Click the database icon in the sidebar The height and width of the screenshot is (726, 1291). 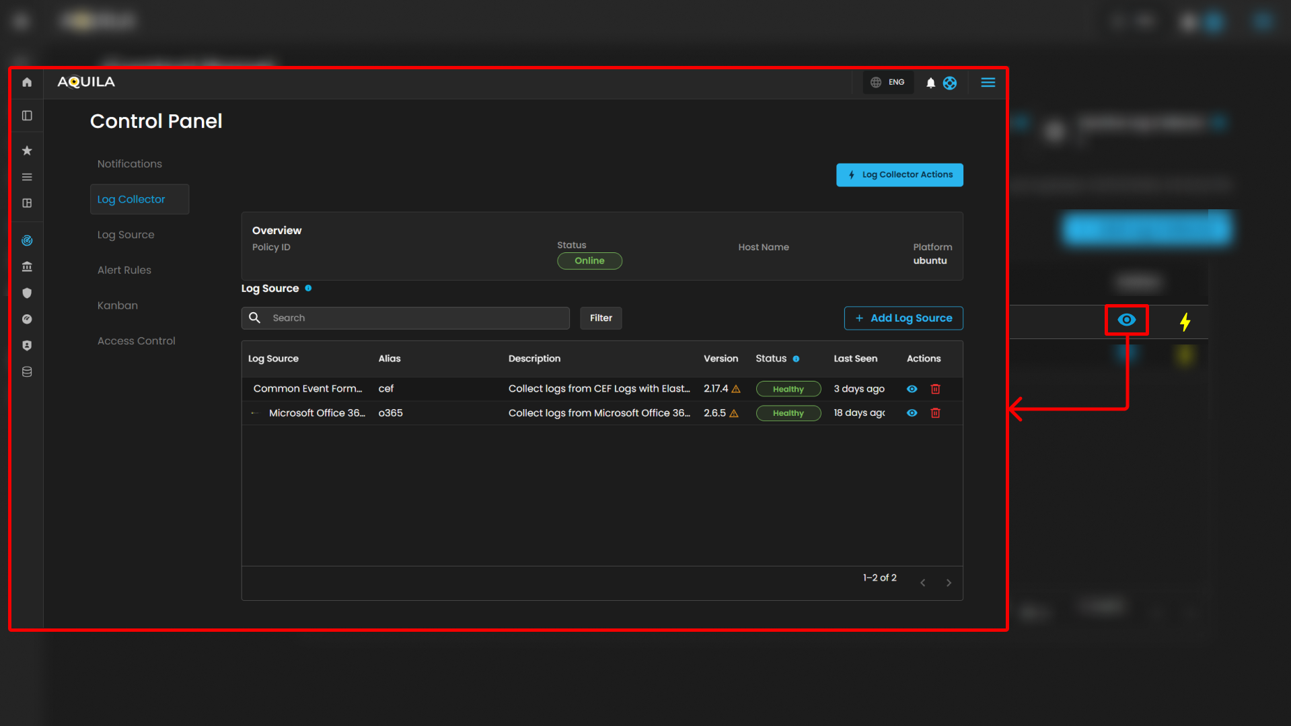(x=27, y=372)
